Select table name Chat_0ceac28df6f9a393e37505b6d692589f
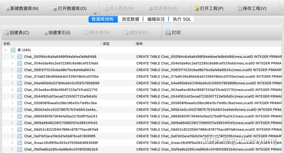 pyautogui.click(x=61, y=143)
